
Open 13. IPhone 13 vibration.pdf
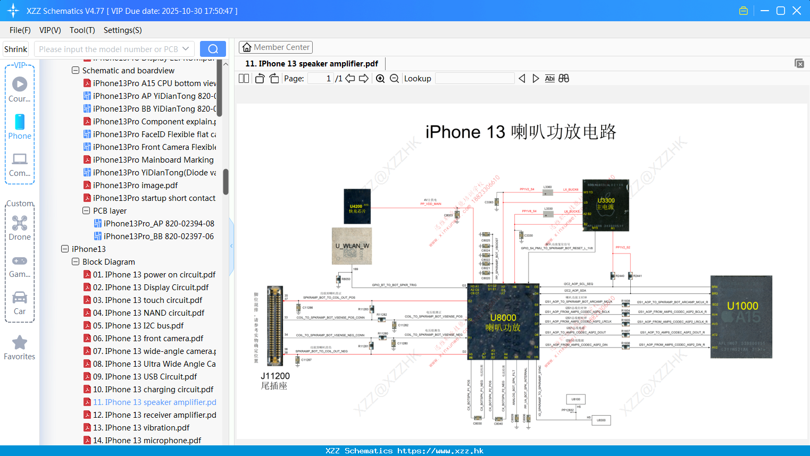(136, 427)
